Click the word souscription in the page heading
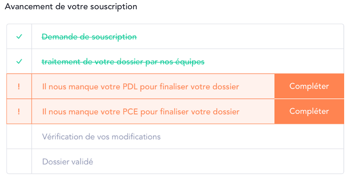This screenshot has width=351, height=180. tap(114, 7)
